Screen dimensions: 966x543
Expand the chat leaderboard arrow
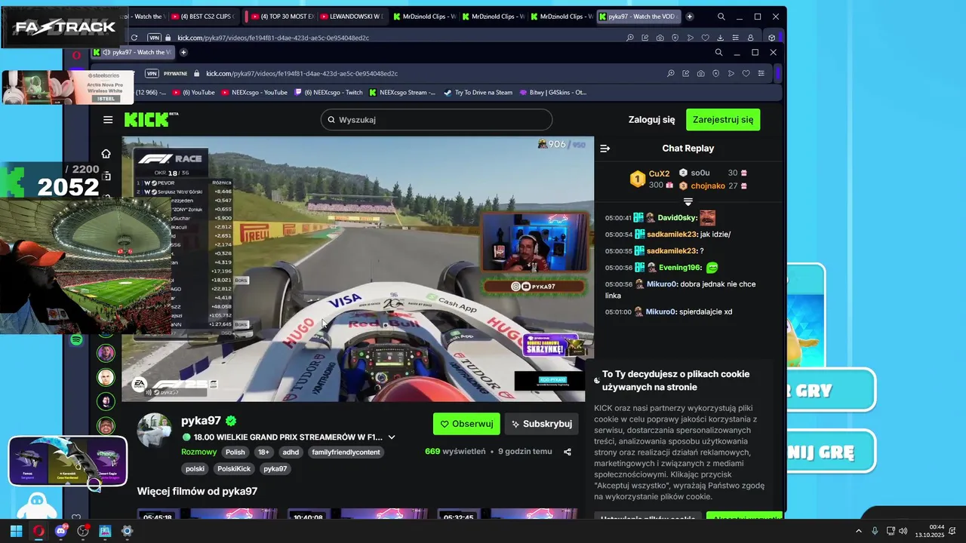click(x=688, y=202)
